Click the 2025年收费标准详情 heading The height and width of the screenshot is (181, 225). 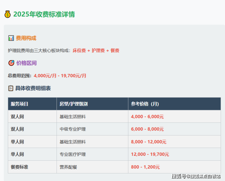(x=44, y=14)
